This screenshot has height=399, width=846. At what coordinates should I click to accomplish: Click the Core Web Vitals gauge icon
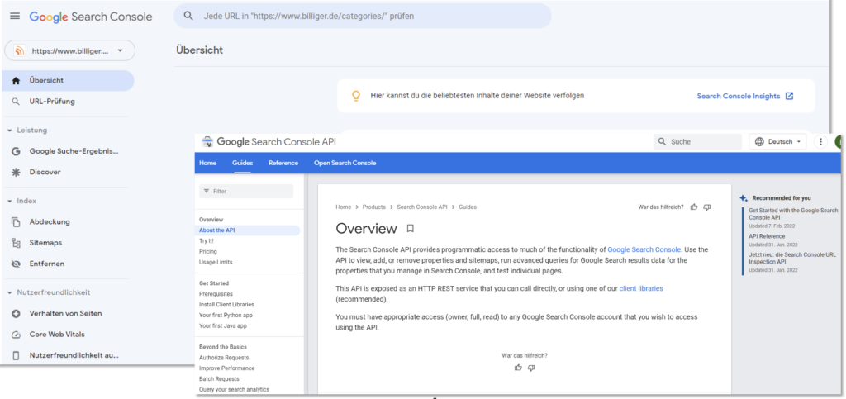tap(16, 335)
